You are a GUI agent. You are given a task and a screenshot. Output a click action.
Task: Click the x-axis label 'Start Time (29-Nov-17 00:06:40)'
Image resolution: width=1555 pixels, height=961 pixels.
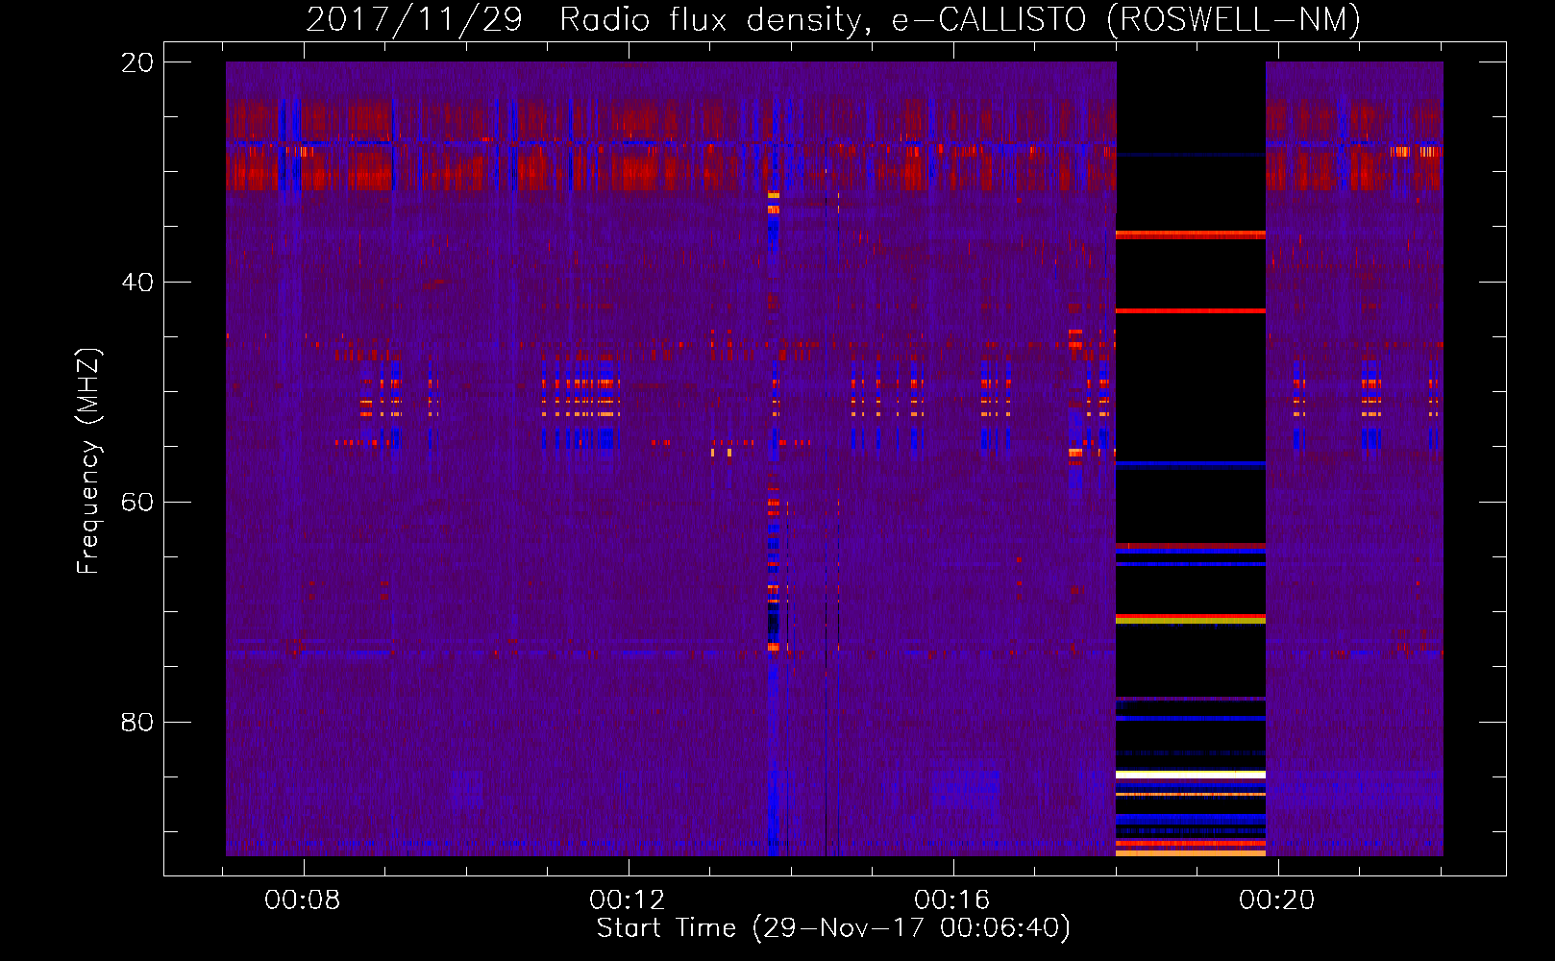click(x=833, y=928)
